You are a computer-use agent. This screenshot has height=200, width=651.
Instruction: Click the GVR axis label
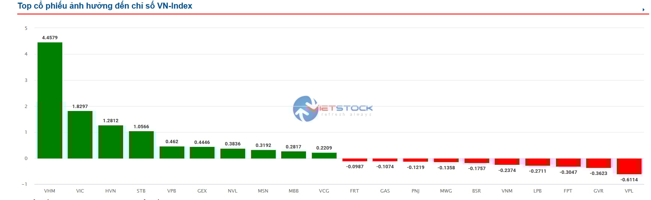point(598,191)
